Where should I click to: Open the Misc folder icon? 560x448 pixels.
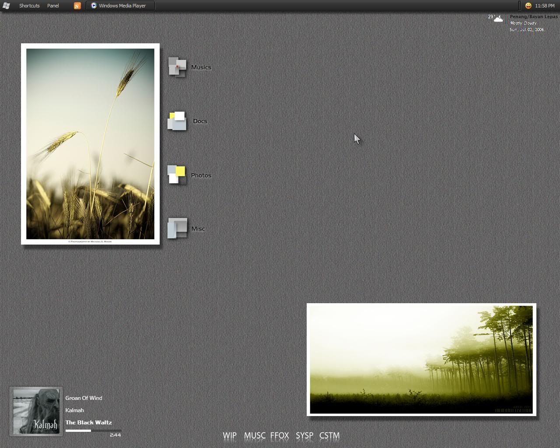177,228
